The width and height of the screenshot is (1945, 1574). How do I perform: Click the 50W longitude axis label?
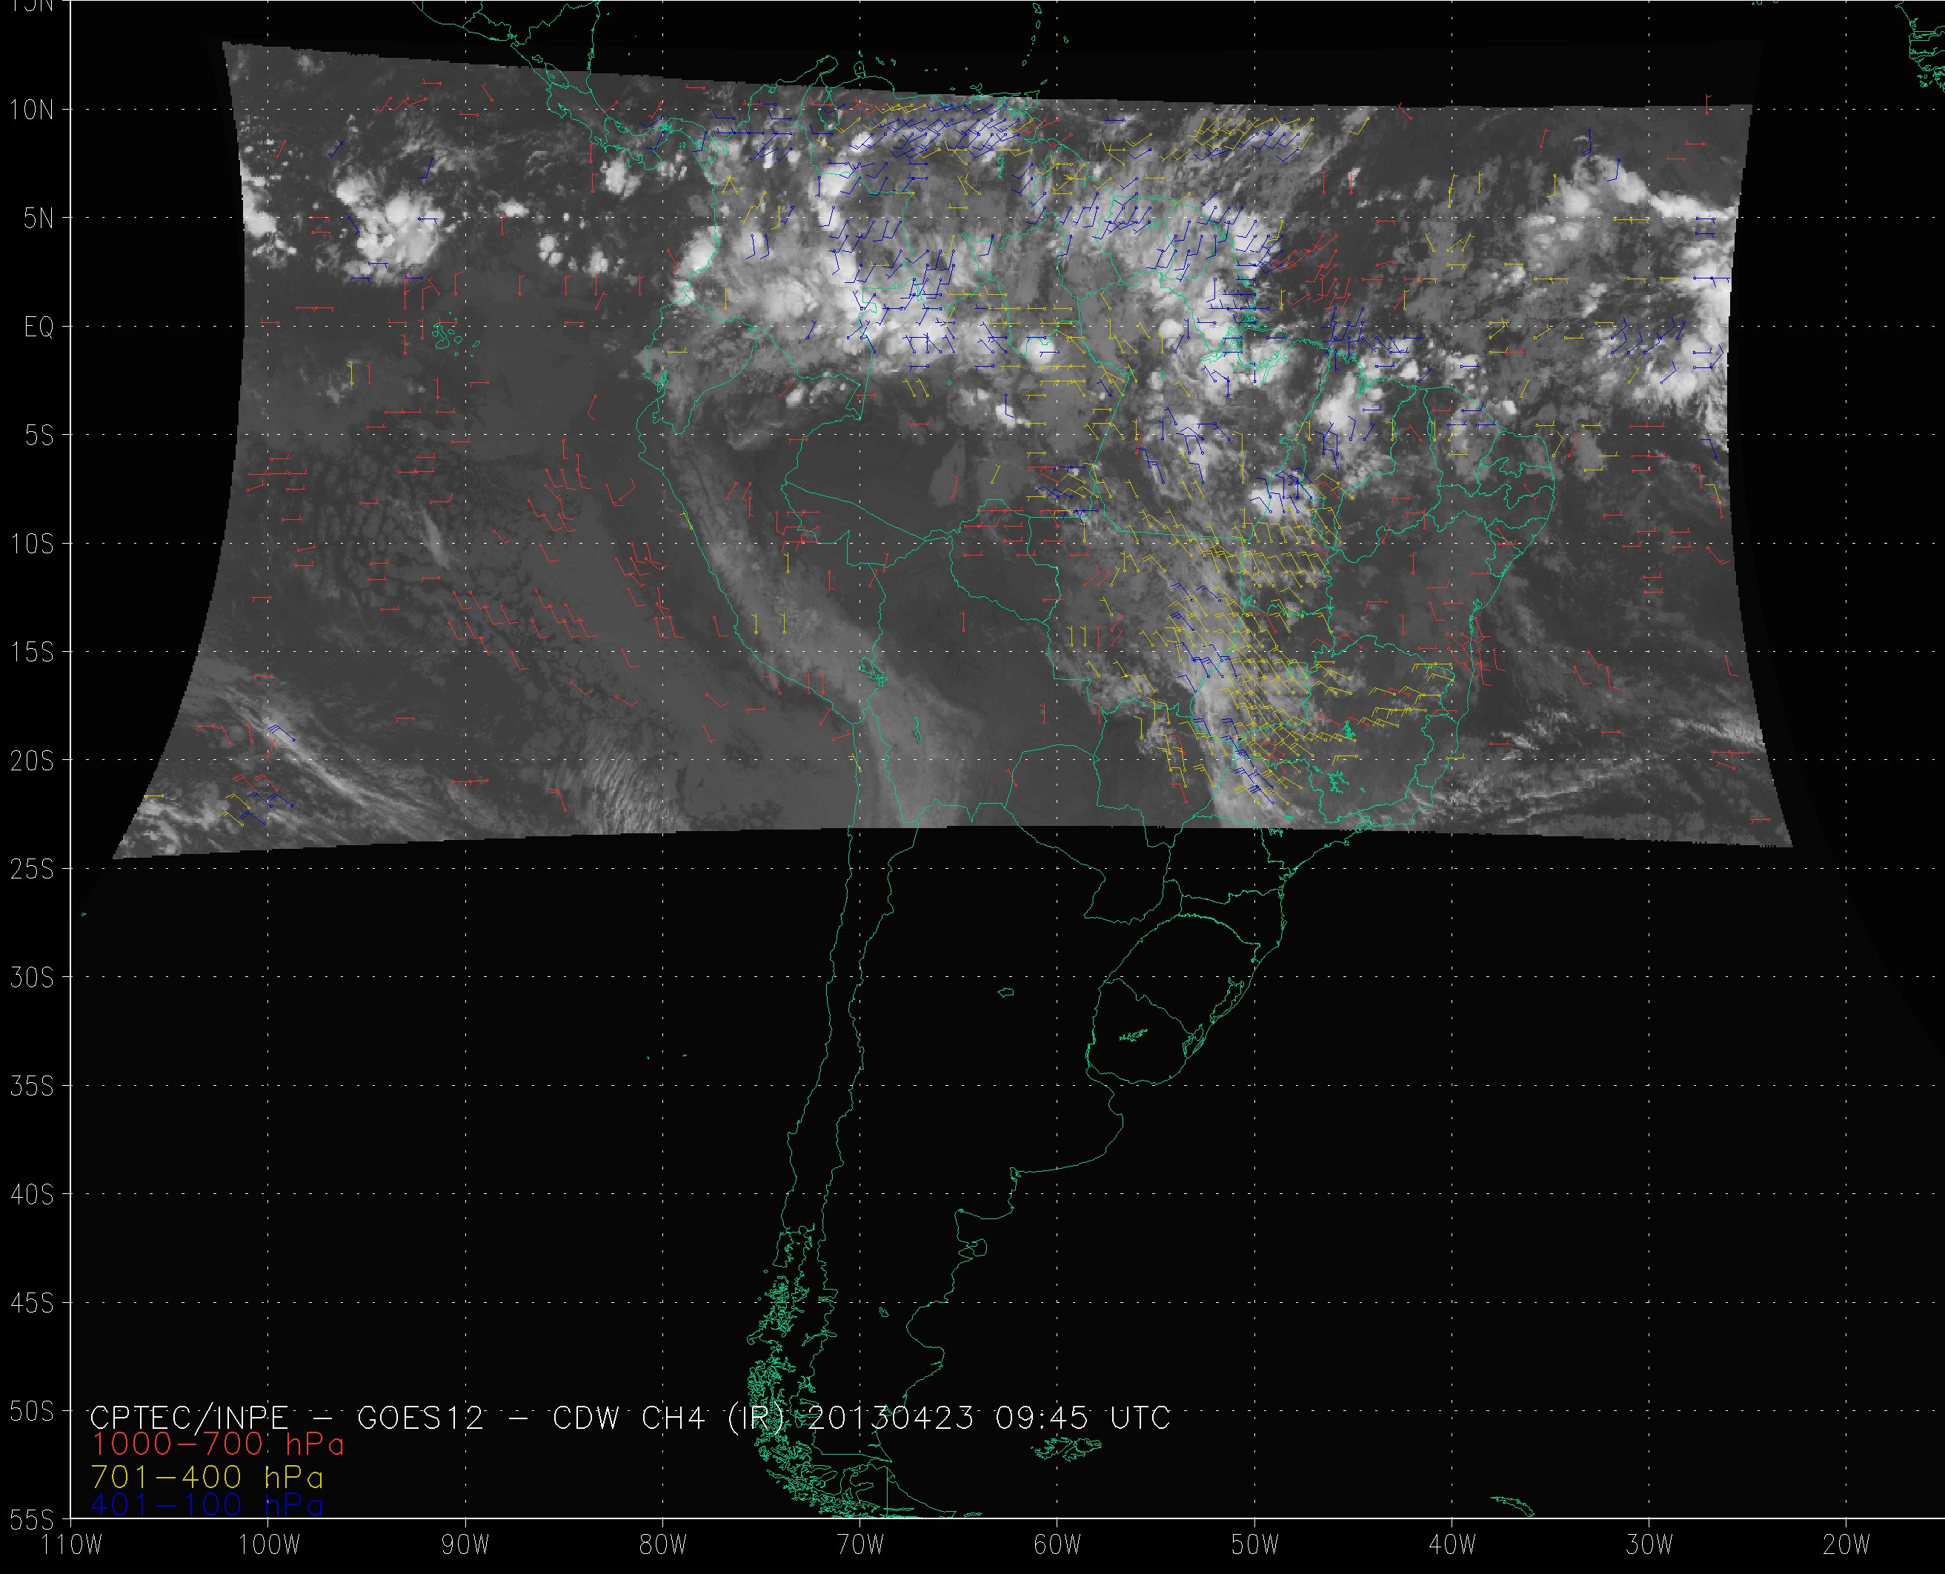[1255, 1545]
